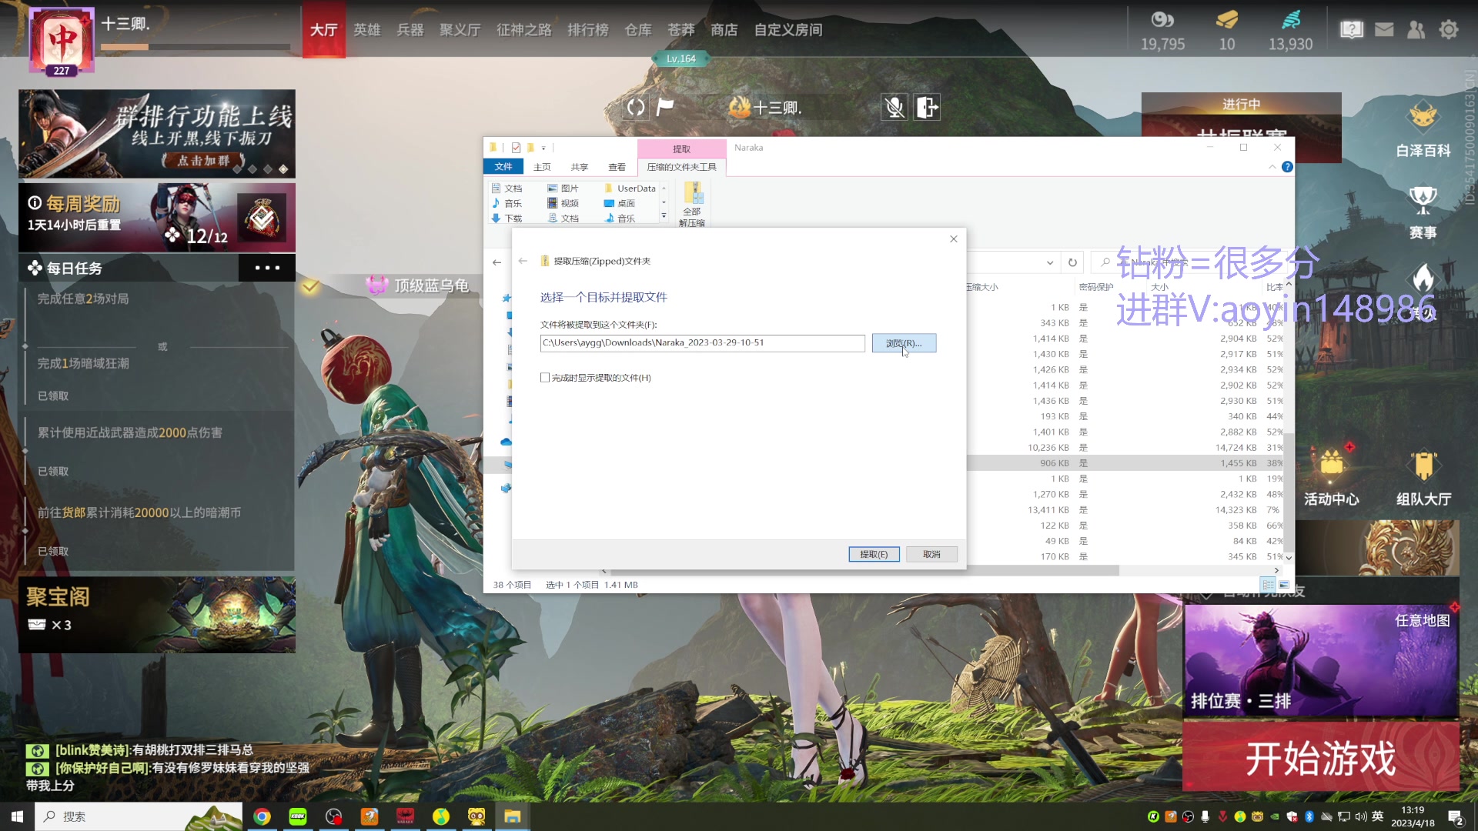The height and width of the screenshot is (831, 1478).
Task: Select 下载 destination in ribbon gallery
Action: point(507,219)
